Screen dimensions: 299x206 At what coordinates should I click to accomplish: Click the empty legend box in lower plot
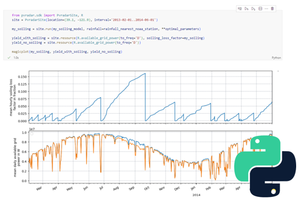(32, 134)
